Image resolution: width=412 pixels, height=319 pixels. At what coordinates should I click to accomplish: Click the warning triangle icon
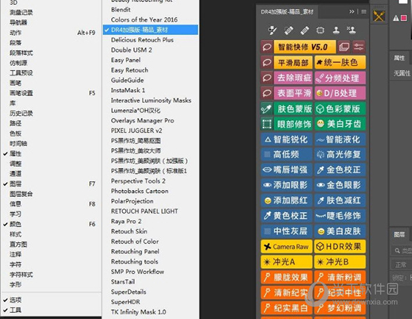[396, 18]
